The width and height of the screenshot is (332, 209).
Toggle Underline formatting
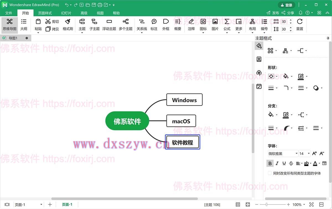pyautogui.click(x=284, y=164)
